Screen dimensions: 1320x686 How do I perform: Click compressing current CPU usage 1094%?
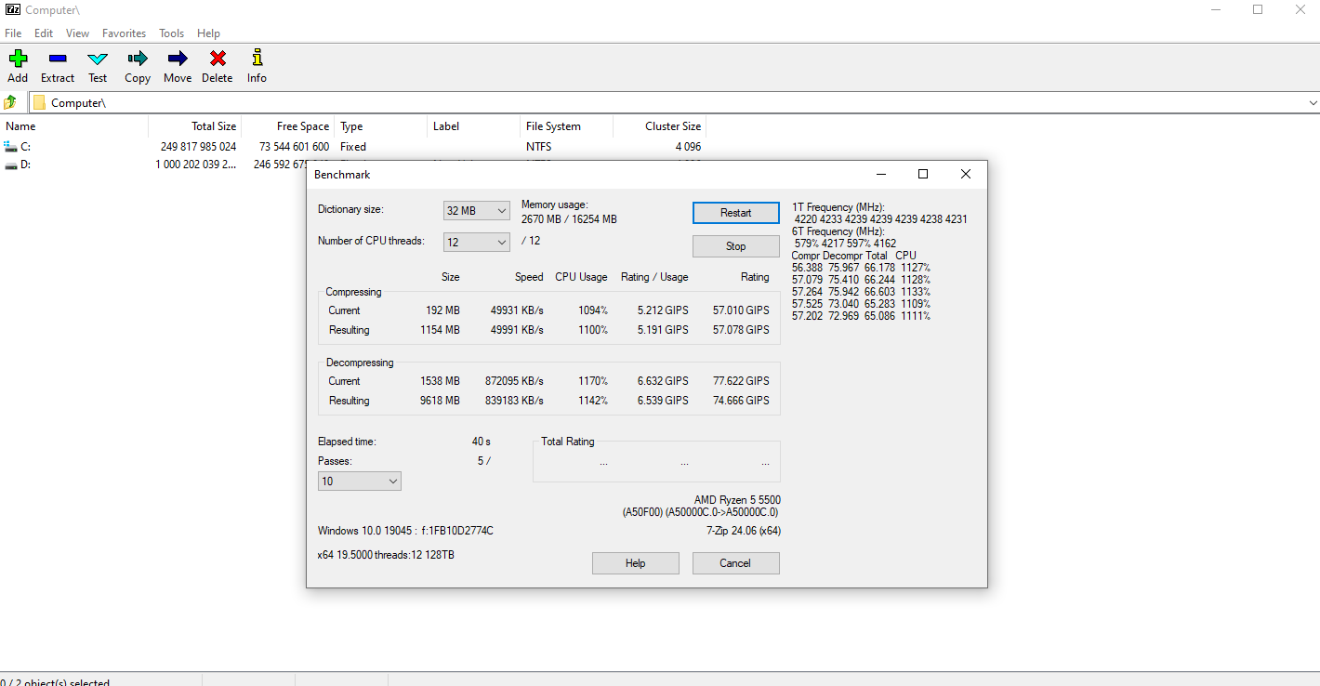coord(592,310)
